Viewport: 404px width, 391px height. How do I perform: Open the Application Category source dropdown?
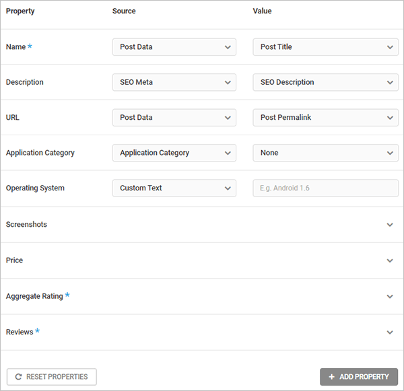coord(174,153)
